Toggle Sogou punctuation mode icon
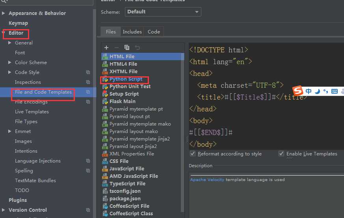 (325, 91)
